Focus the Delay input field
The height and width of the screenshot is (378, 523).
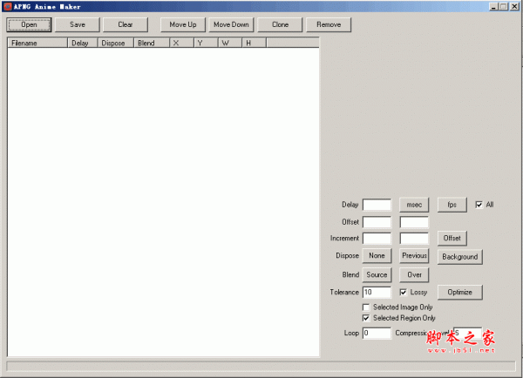(377, 205)
